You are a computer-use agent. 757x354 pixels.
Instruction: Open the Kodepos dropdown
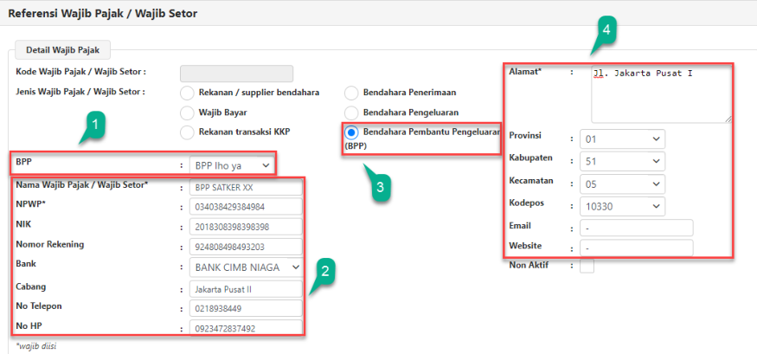pos(623,206)
